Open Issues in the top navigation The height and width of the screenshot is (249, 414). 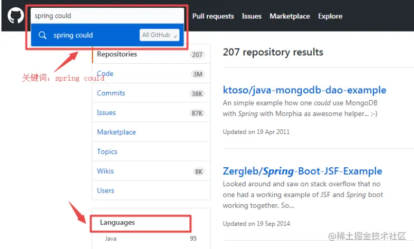(251, 16)
